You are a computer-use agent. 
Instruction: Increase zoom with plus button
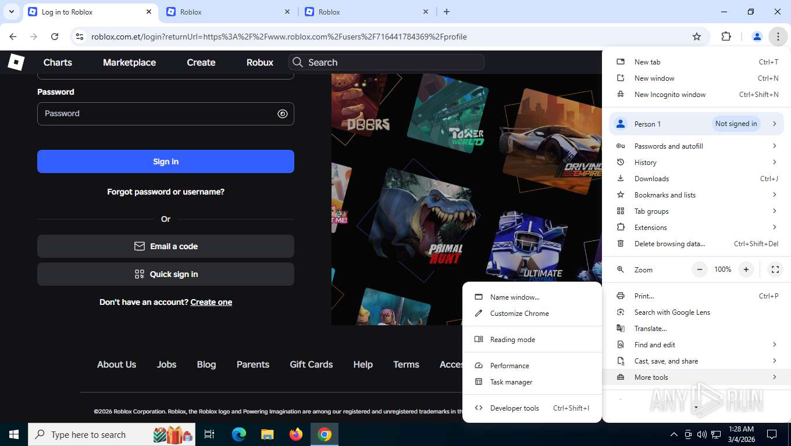coord(746,269)
